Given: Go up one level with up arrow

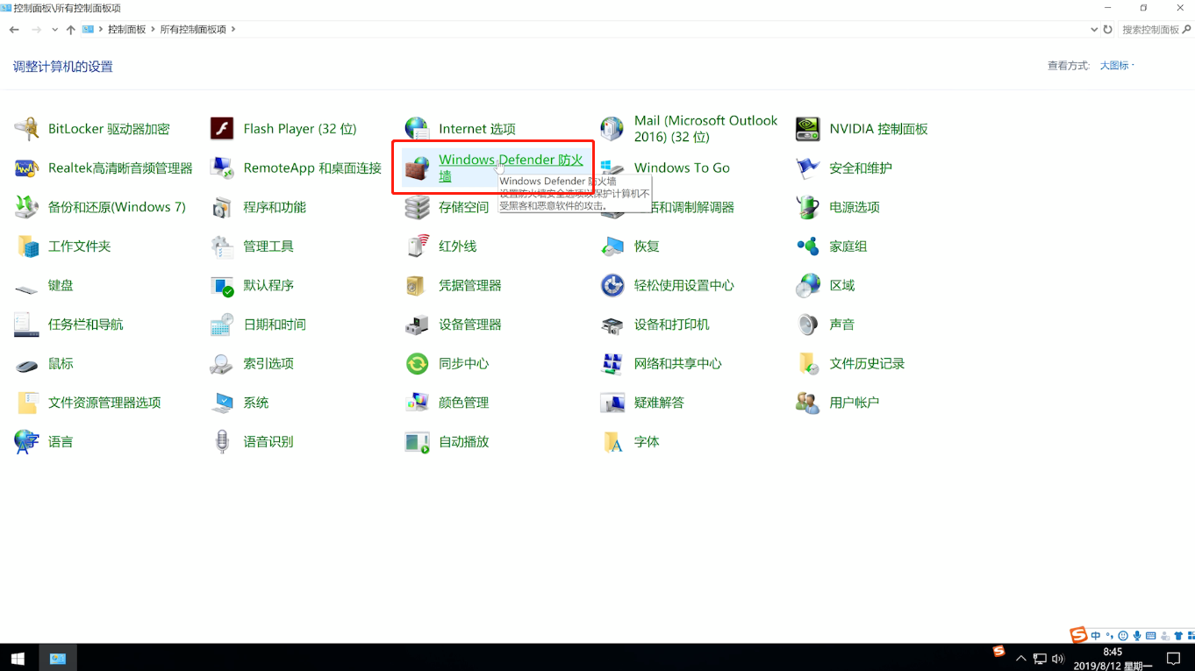Looking at the screenshot, I should tap(71, 29).
